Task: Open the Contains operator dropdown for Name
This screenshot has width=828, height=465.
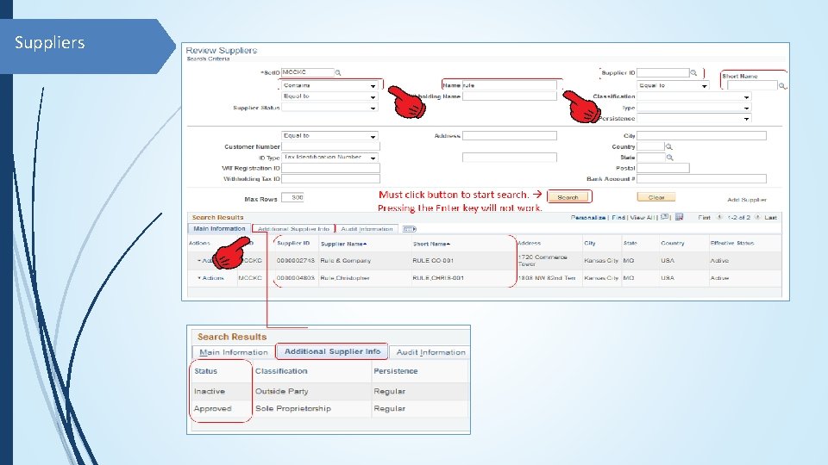Action: pos(329,85)
